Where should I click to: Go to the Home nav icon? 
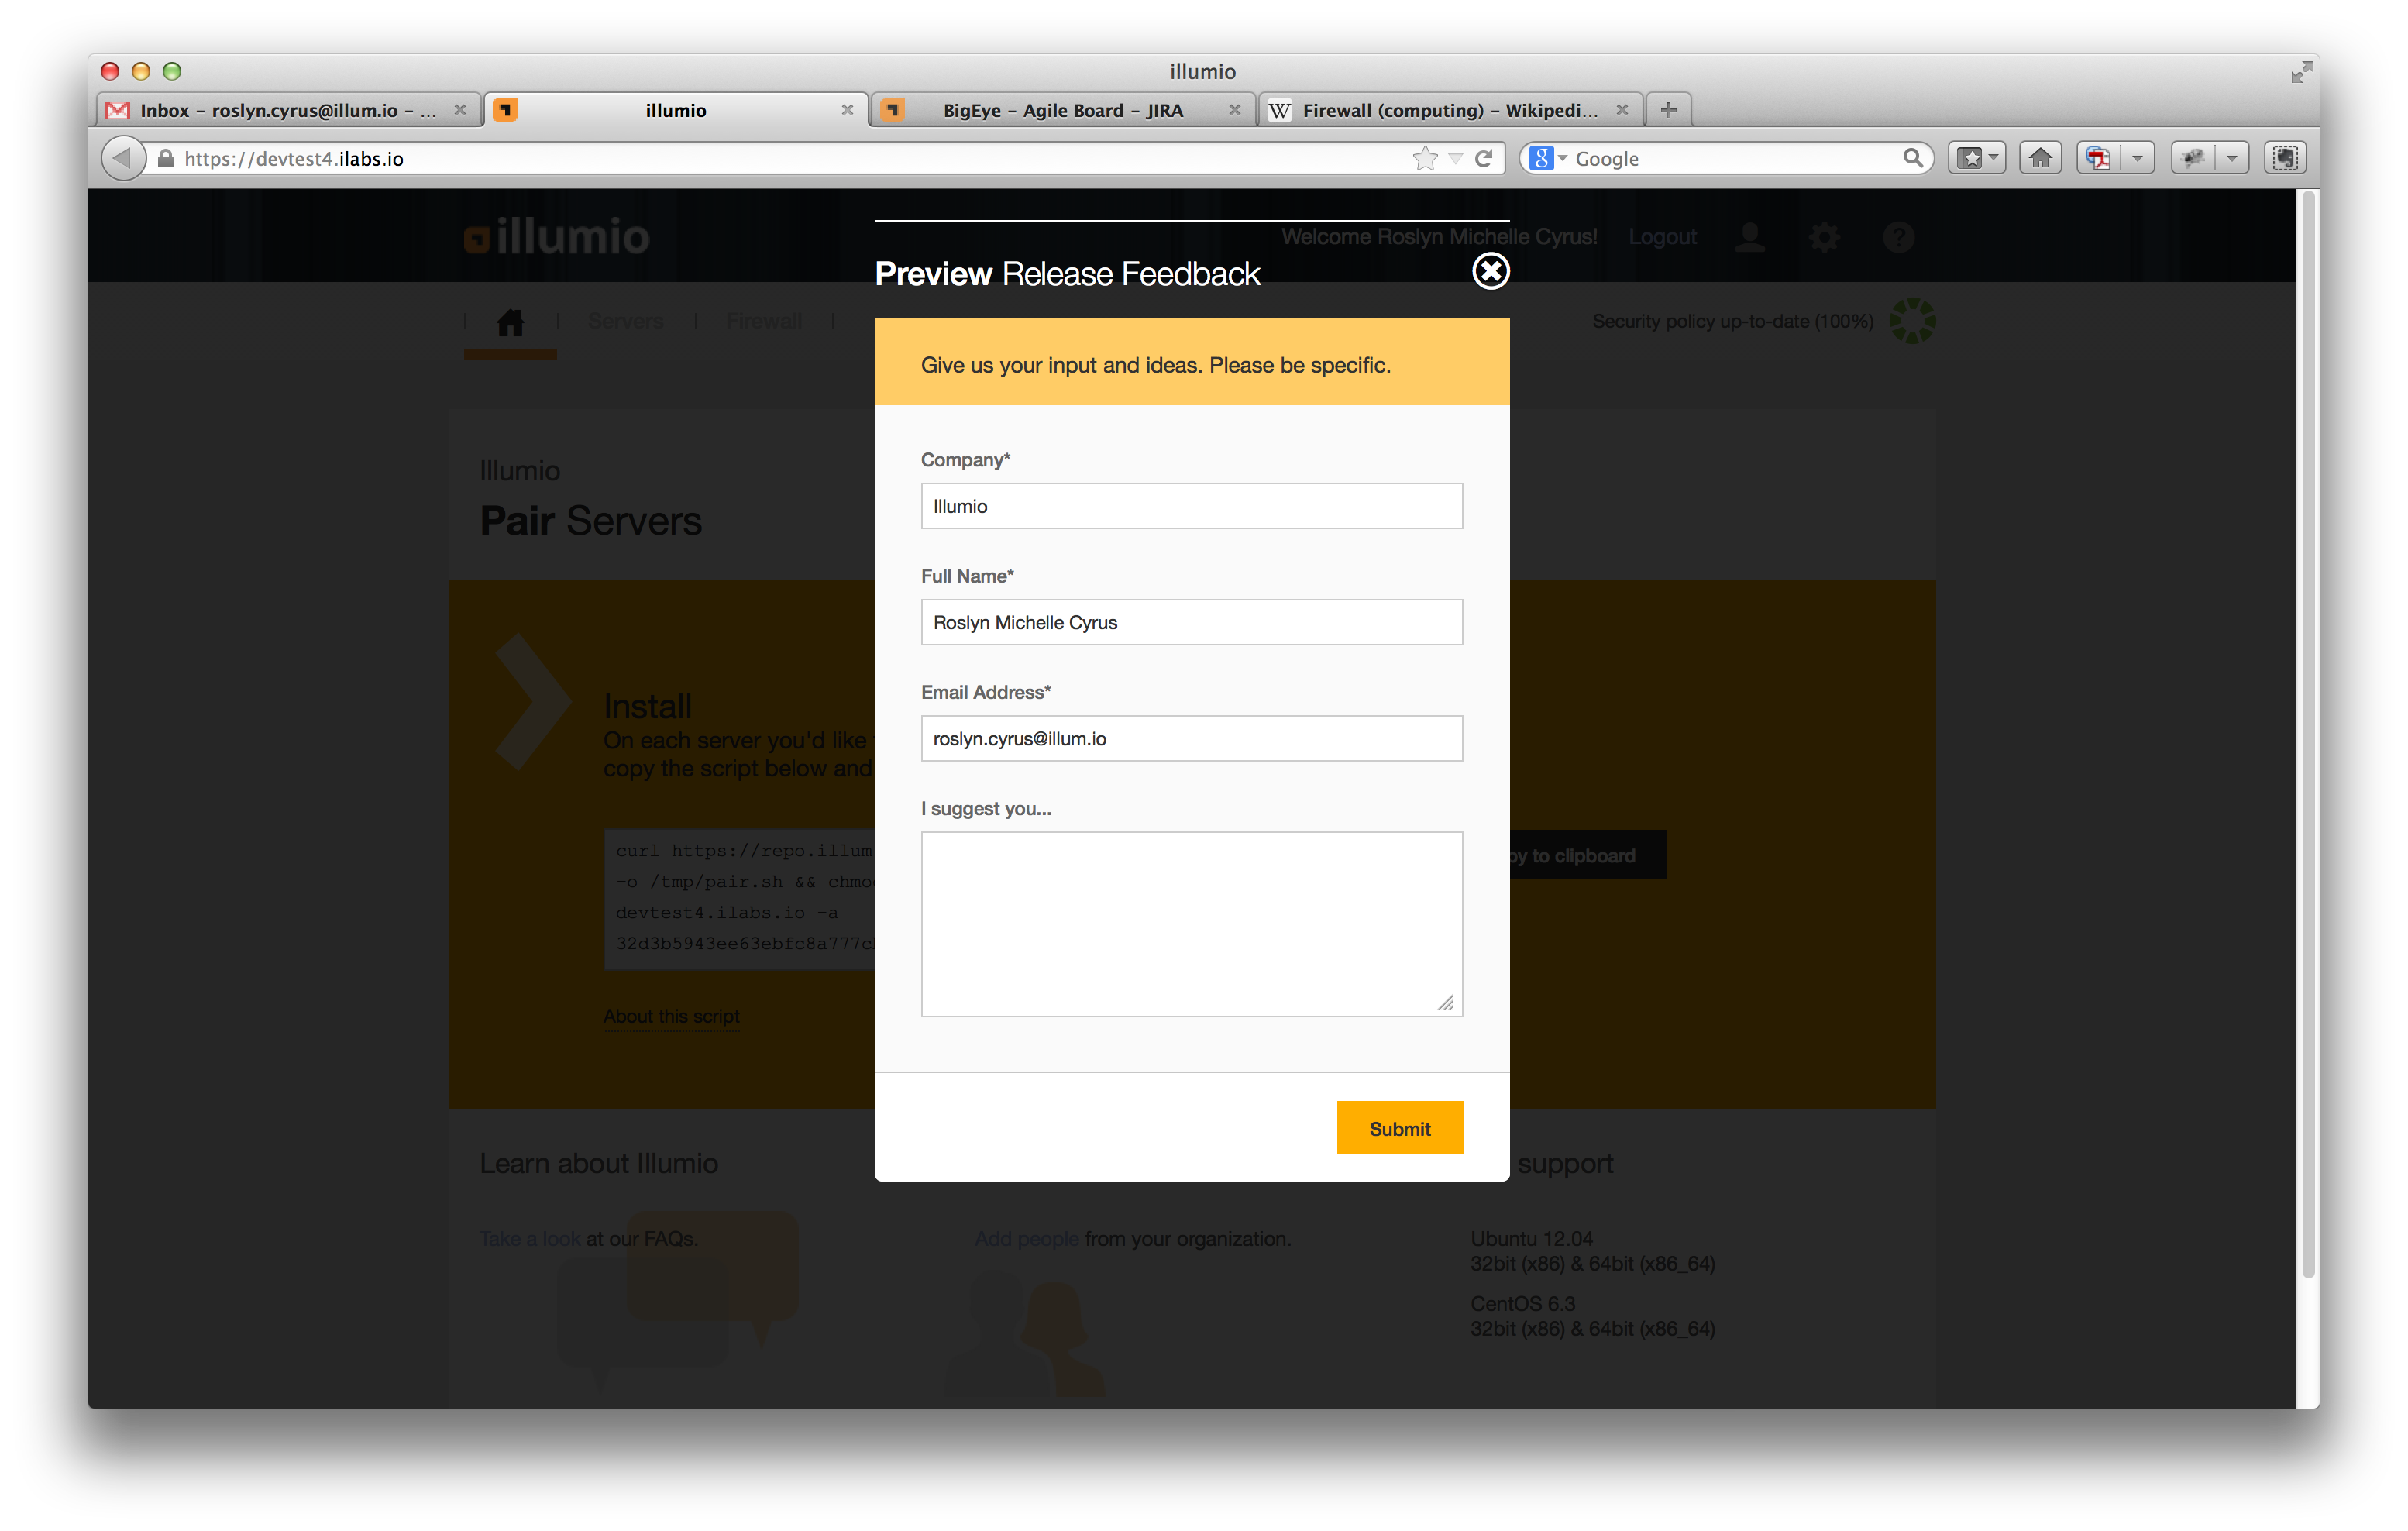[510, 322]
